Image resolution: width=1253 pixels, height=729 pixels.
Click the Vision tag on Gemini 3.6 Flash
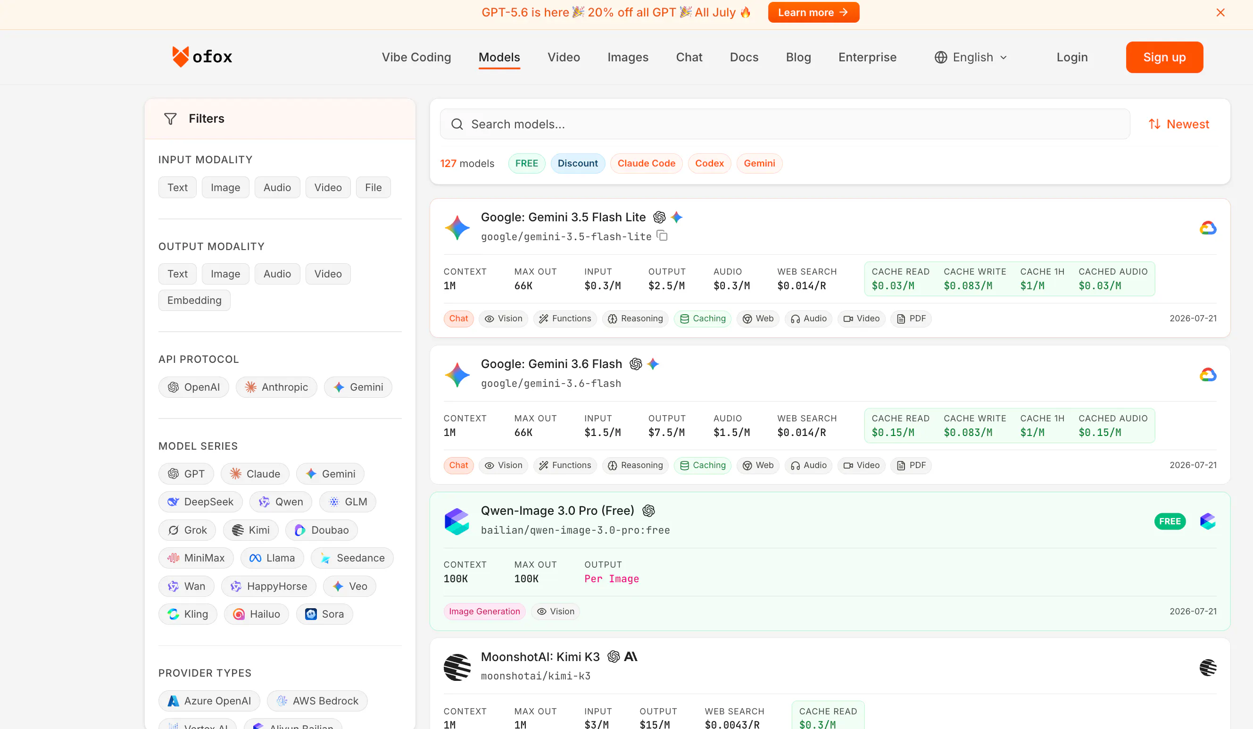click(x=503, y=465)
